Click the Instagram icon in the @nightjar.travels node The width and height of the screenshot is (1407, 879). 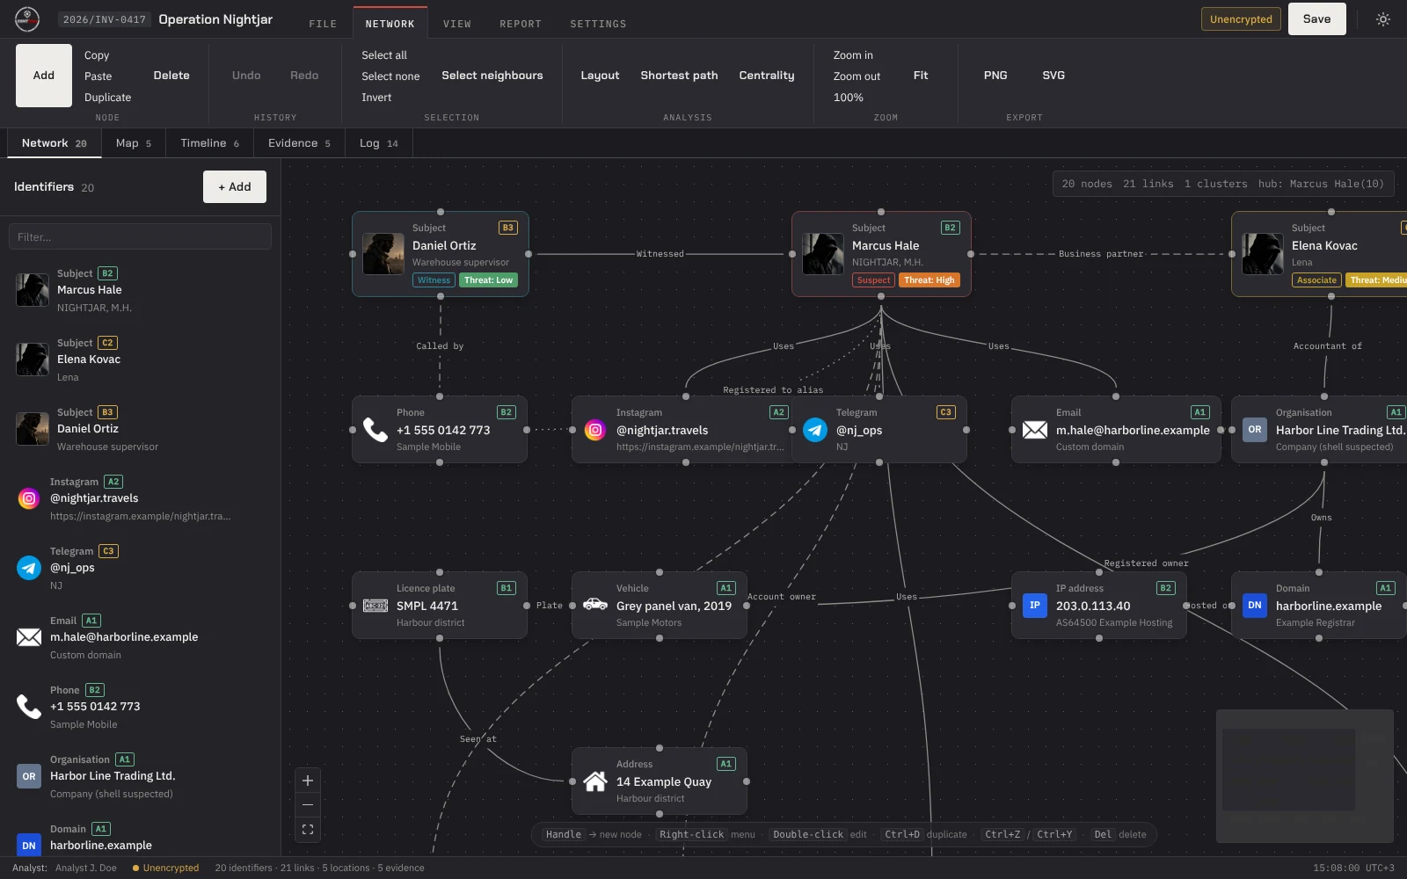click(x=595, y=430)
